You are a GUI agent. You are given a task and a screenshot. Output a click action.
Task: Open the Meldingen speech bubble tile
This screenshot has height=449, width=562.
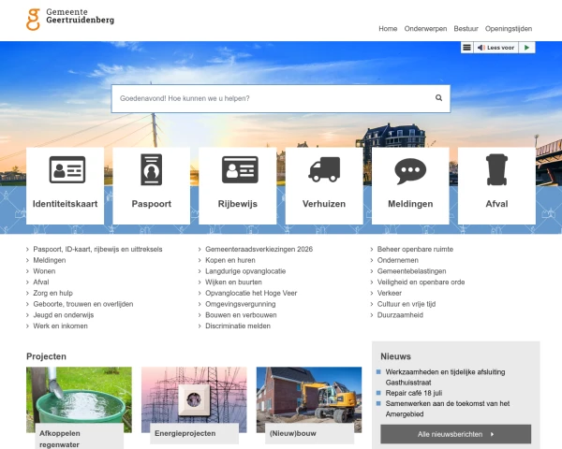410,186
